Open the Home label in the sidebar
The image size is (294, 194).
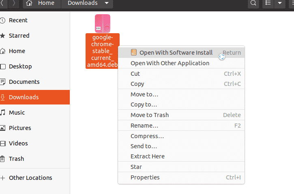[17, 51]
